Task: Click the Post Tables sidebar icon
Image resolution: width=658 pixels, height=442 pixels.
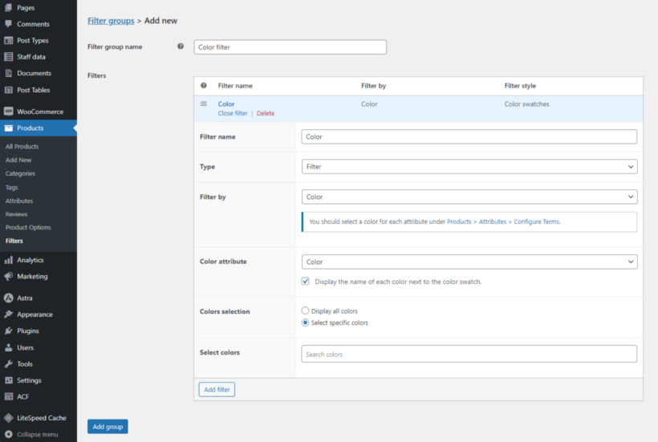Action: click(8, 90)
